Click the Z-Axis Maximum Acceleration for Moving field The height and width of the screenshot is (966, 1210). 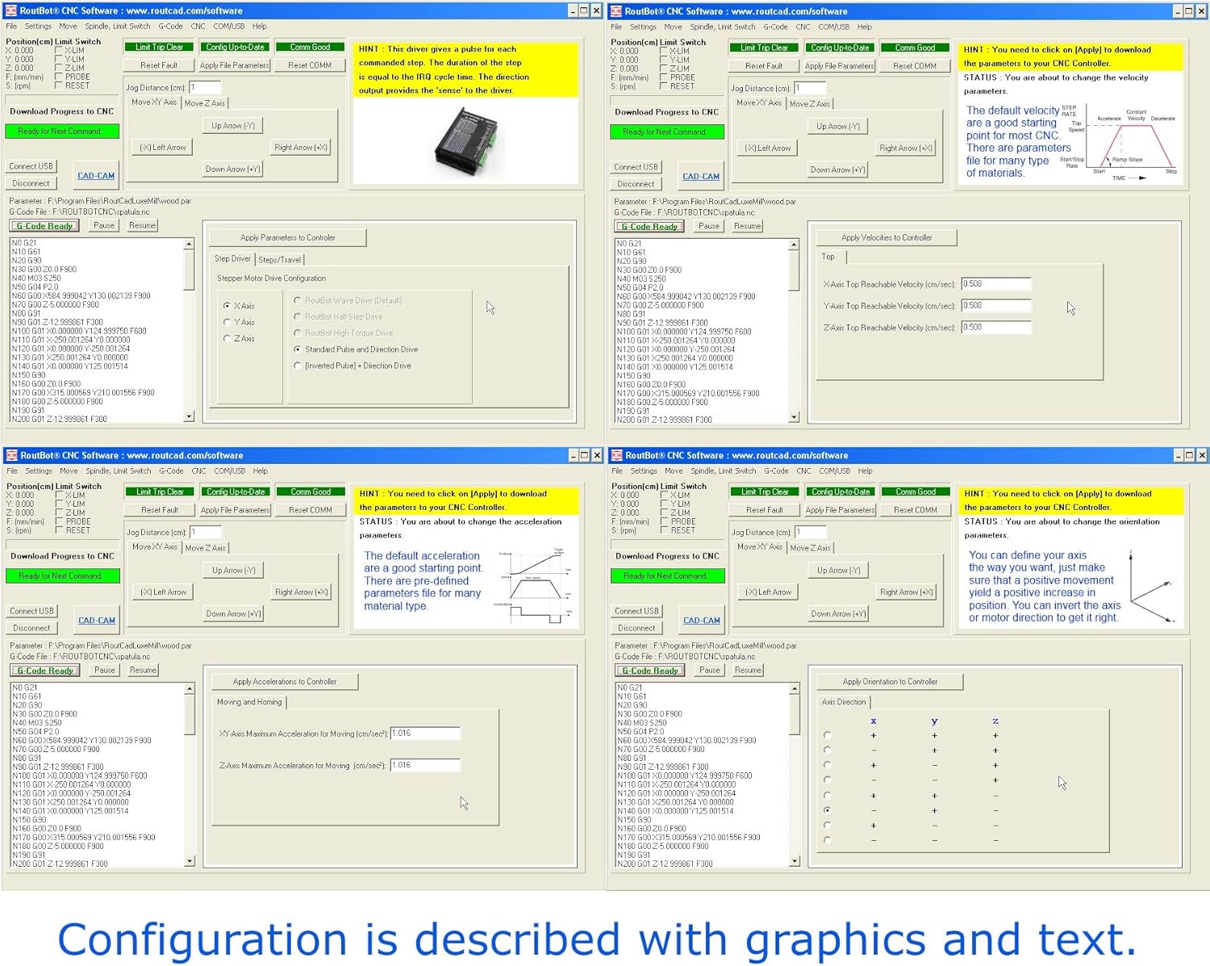[x=425, y=765]
